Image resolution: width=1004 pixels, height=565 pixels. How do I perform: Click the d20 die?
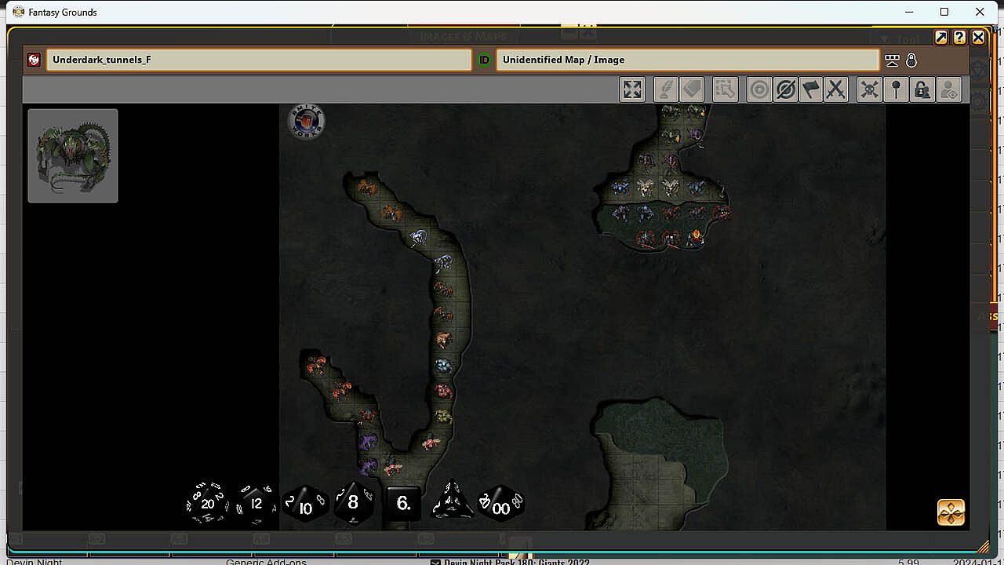(207, 502)
